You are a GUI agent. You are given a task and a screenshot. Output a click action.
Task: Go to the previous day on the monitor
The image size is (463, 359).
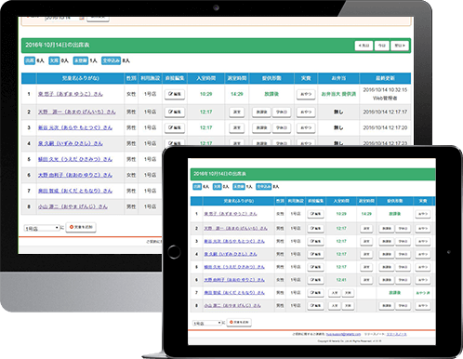364,46
